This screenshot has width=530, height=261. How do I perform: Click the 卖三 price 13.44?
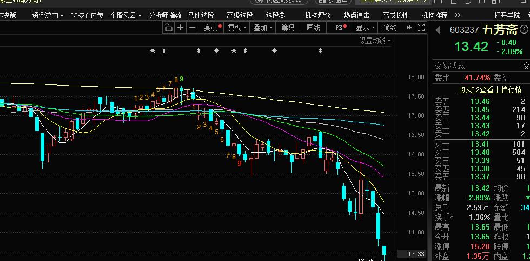pyautogui.click(x=480, y=118)
